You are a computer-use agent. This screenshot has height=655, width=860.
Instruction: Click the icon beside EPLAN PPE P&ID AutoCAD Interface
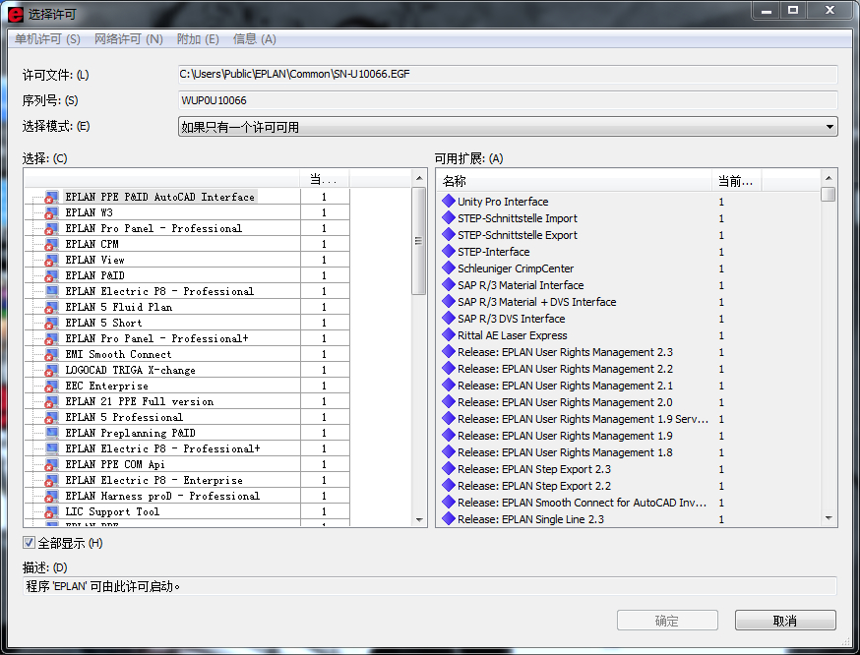coord(51,198)
